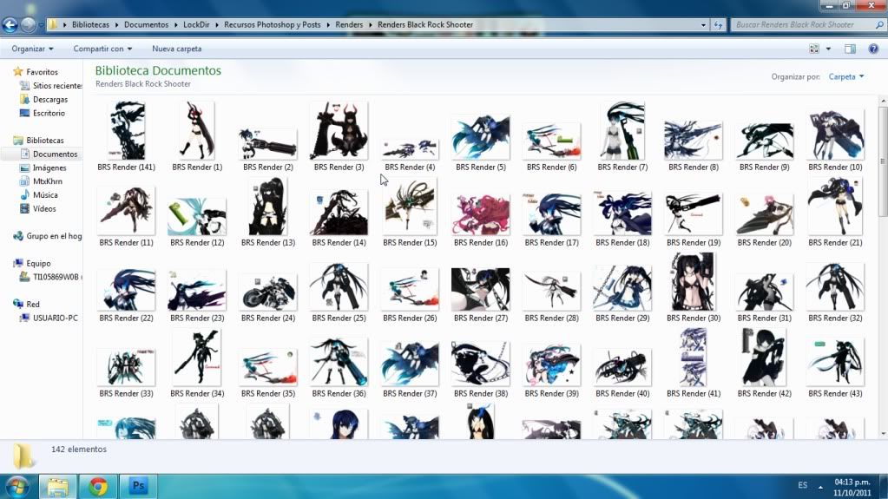The height and width of the screenshot is (499, 888).
Task: Open Sitios recientes in sidebar
Action: click(51, 86)
